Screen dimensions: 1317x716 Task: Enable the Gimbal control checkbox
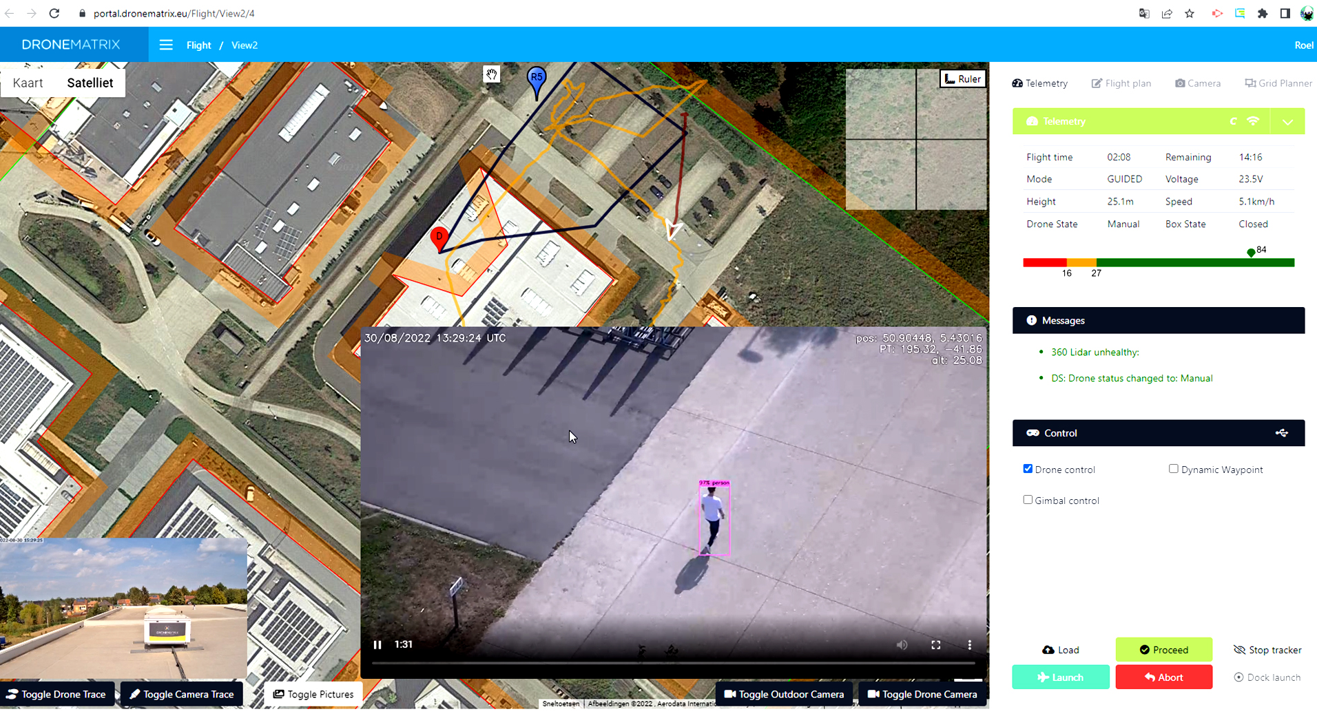[x=1028, y=500]
